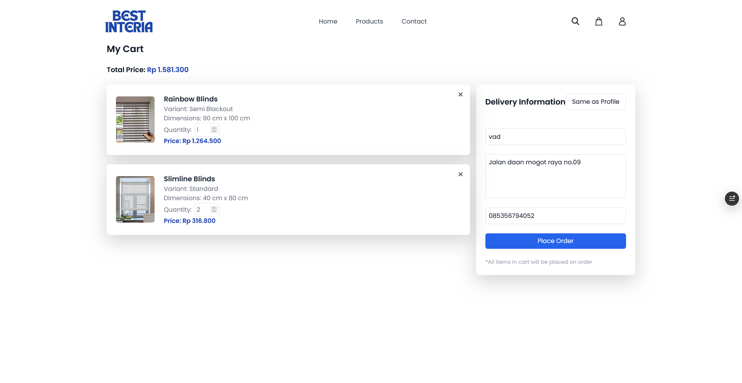
Task: Focus the Slimline Blinds quantity field
Action: click(203, 210)
